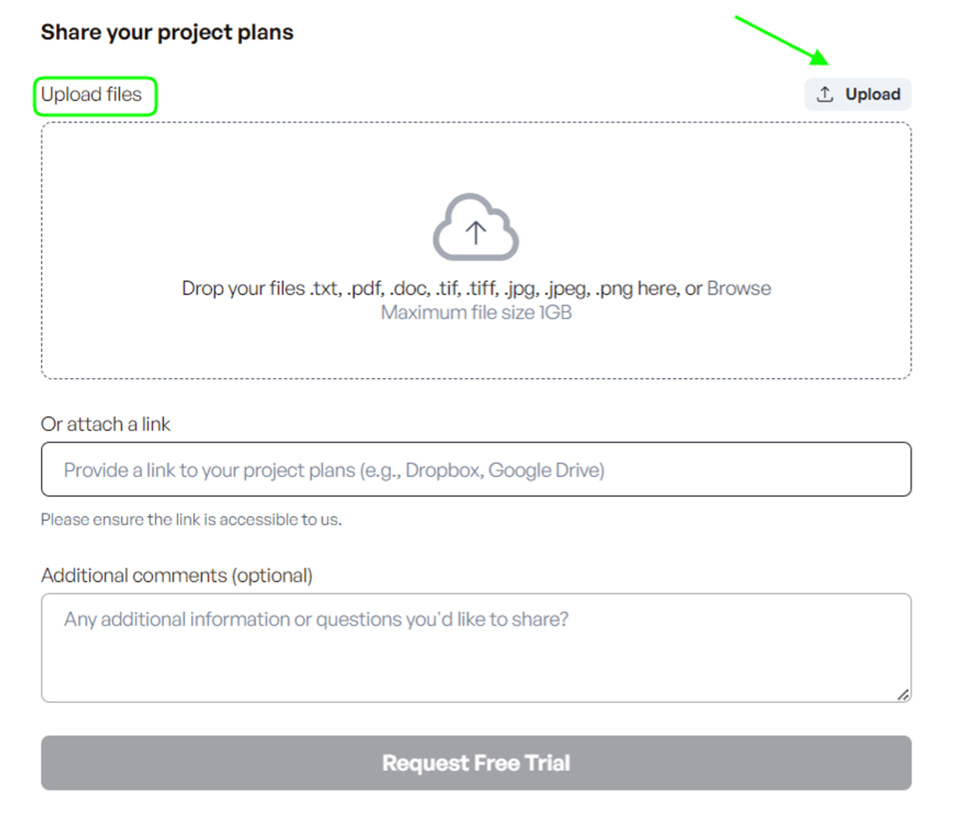Screen dimensions: 956x820
Task: Focus the Additional comments text area
Action: coord(476,647)
